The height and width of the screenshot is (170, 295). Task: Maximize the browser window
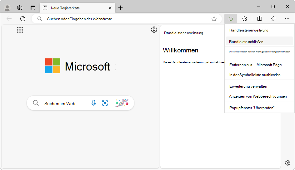pos(273,7)
